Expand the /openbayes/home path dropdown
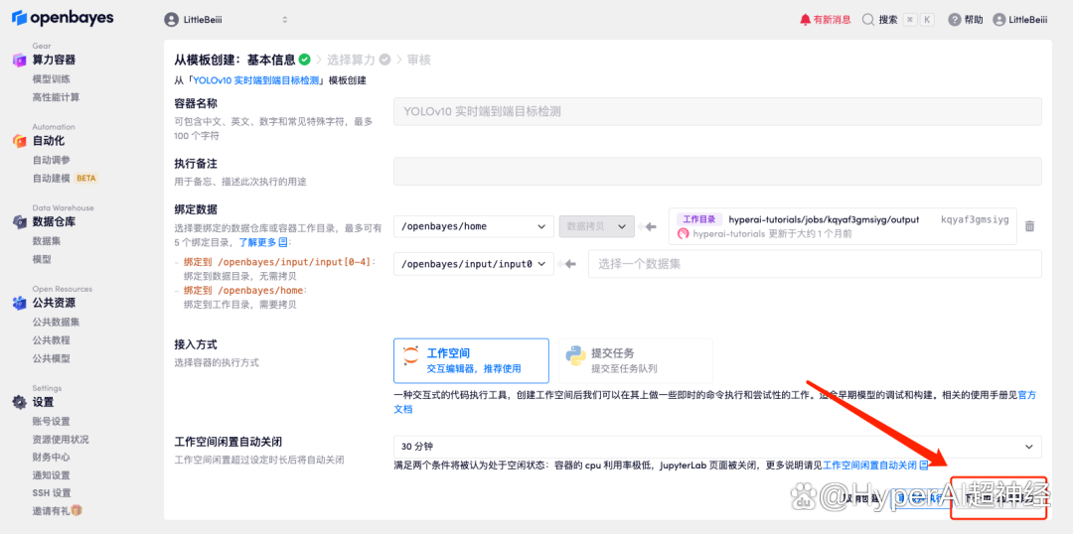Viewport: 1073px width, 534px height. 473,226
